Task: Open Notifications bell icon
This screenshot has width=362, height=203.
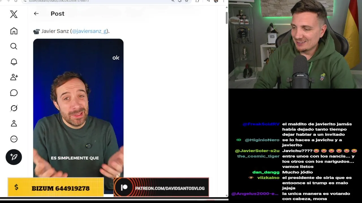Action: [14, 62]
